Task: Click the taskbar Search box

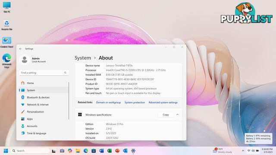Action: pos(30,151)
